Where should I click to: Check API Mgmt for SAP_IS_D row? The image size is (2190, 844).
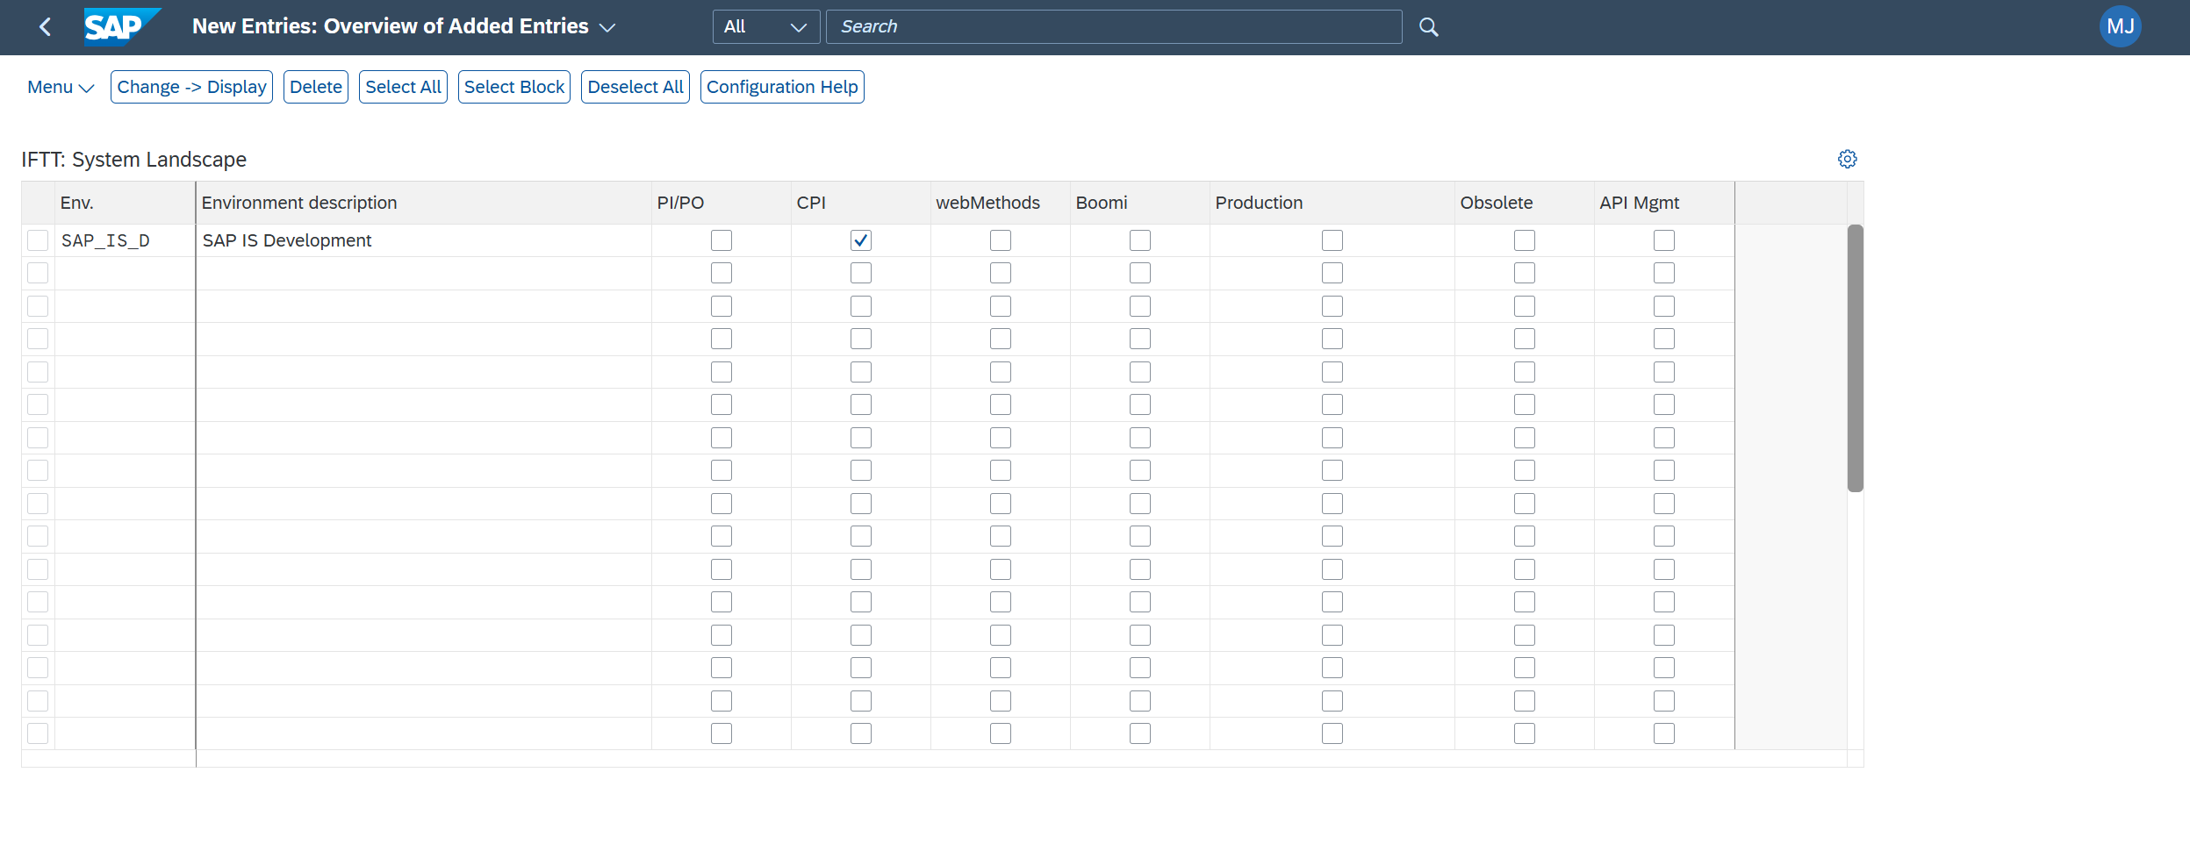coord(1663,240)
